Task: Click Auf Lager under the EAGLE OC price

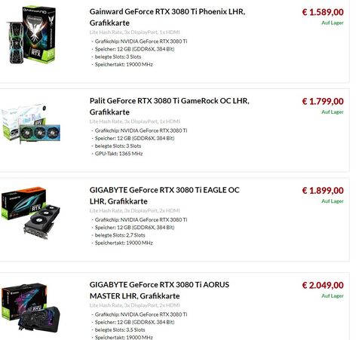Action: tap(333, 201)
